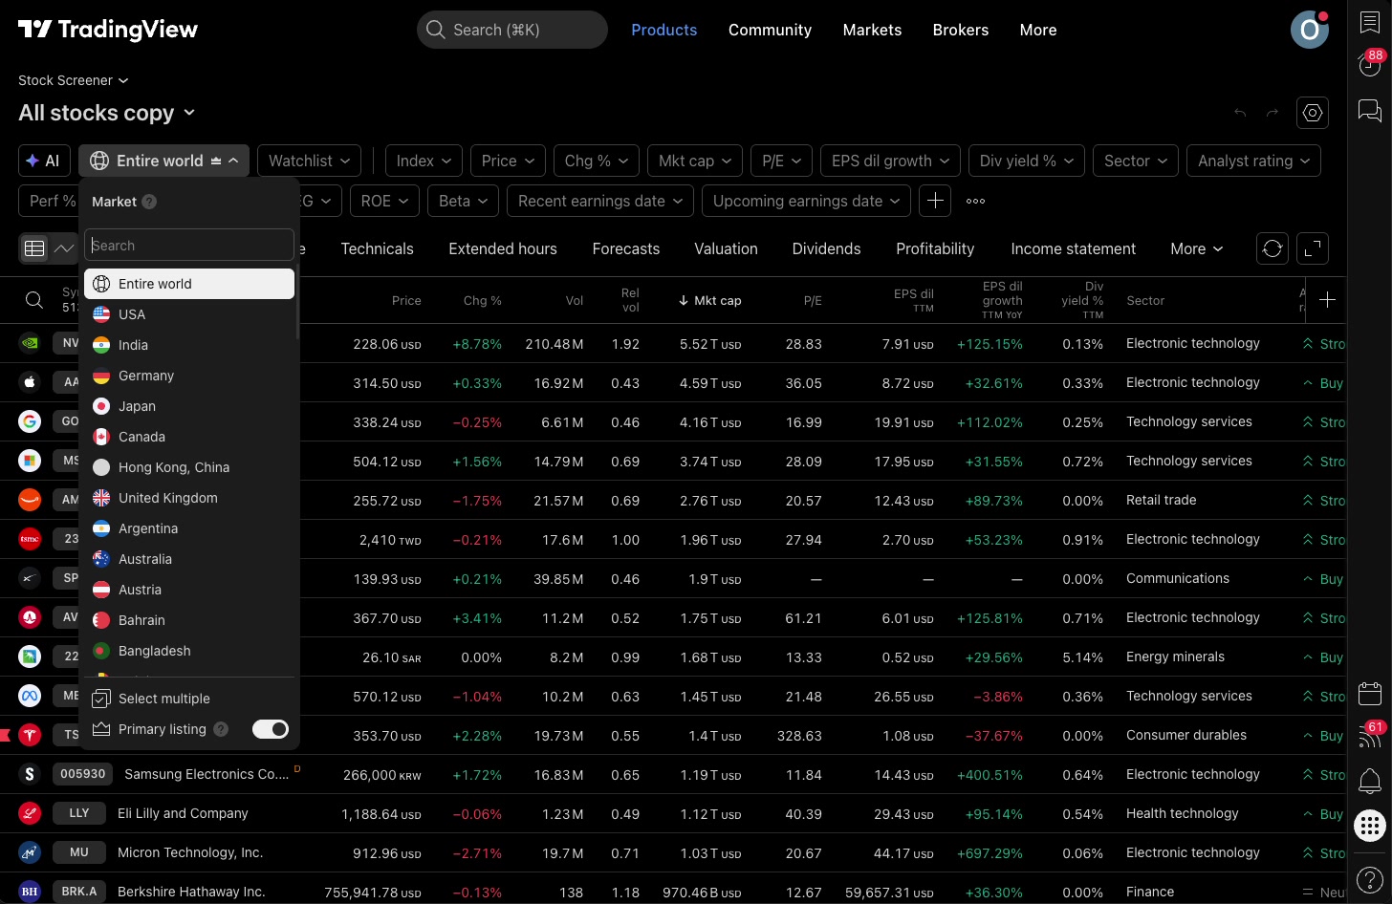Click the top Search bar

(x=512, y=30)
